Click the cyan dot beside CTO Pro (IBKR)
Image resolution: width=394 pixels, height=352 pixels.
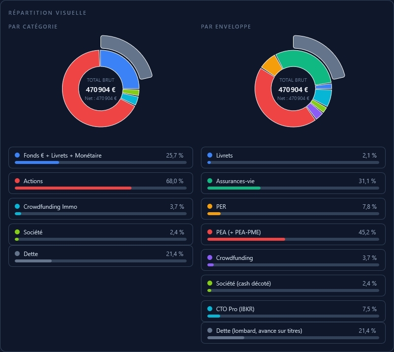(210, 309)
